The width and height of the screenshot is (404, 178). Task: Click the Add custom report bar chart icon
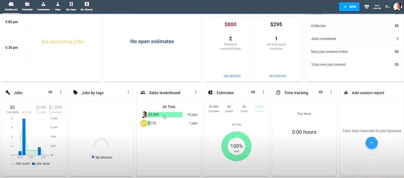coord(346,92)
